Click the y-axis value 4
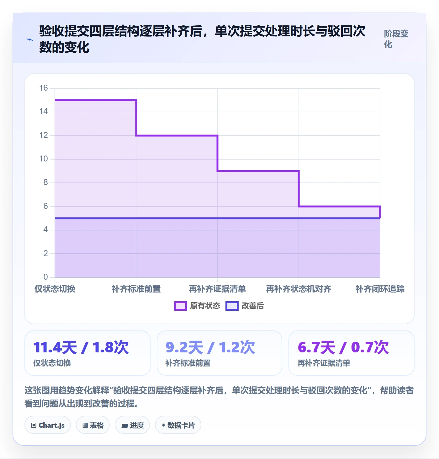Screen dimensions: 439x459 (46, 230)
